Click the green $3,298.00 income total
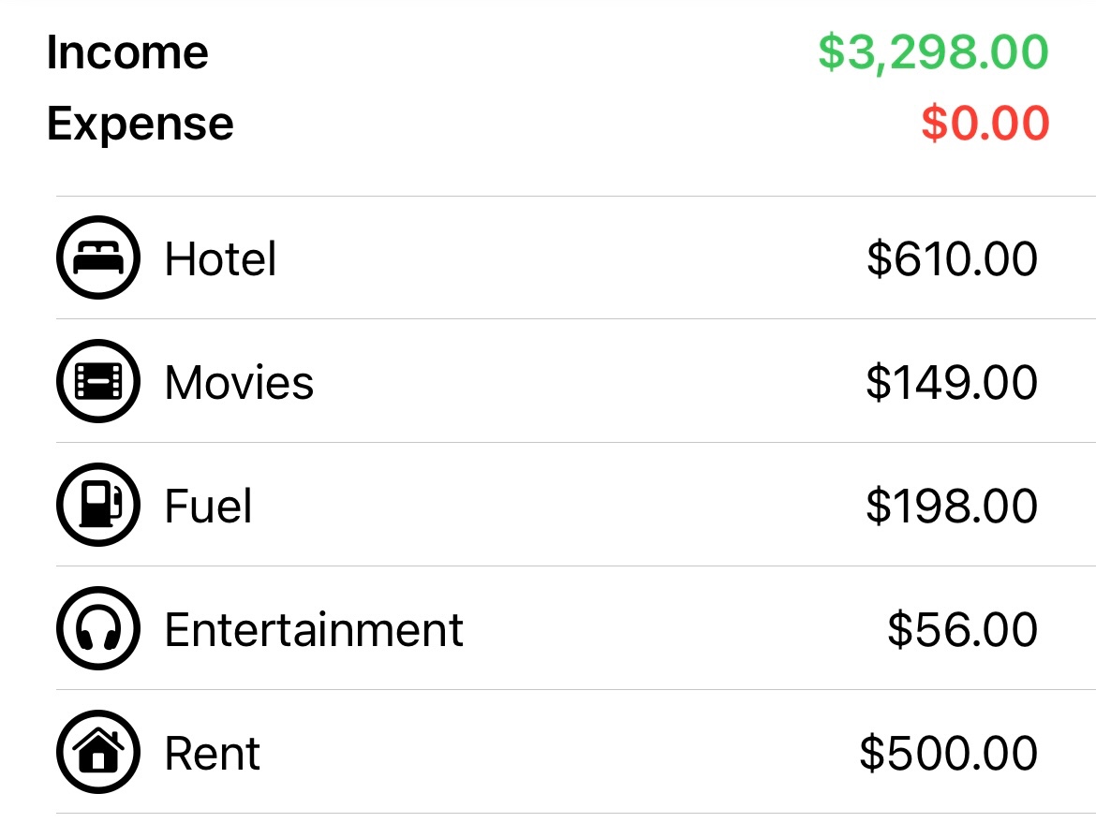1096x823 pixels. (x=933, y=52)
